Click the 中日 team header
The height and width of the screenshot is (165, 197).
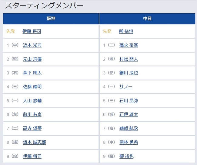[147, 19]
